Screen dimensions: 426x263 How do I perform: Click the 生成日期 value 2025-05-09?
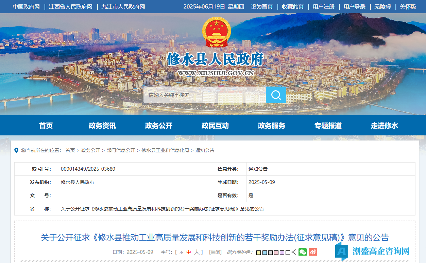(262, 182)
